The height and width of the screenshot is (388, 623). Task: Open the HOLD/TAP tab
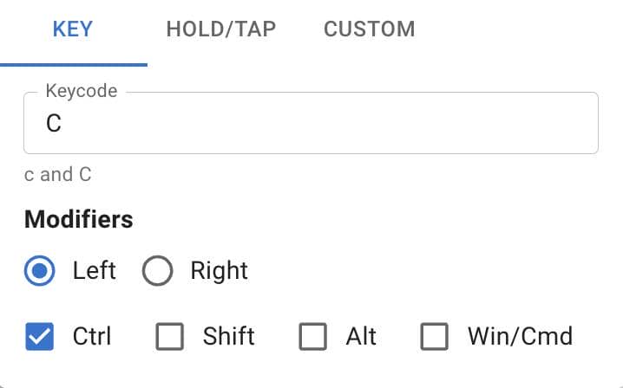(221, 29)
